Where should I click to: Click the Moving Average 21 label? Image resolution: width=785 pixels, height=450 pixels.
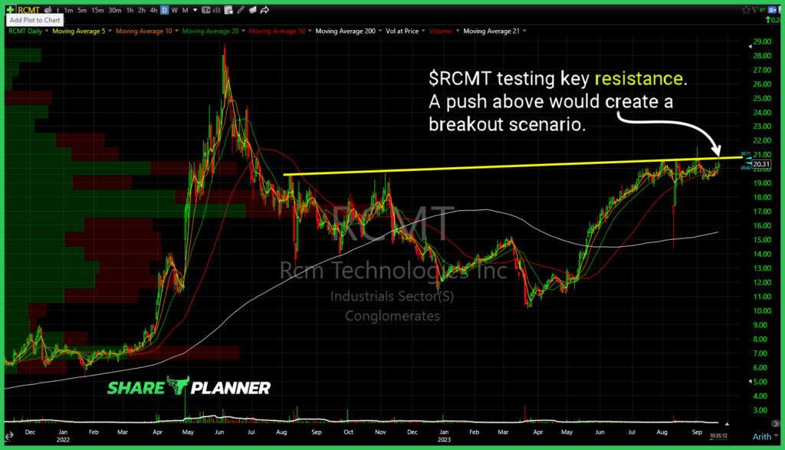(x=491, y=31)
